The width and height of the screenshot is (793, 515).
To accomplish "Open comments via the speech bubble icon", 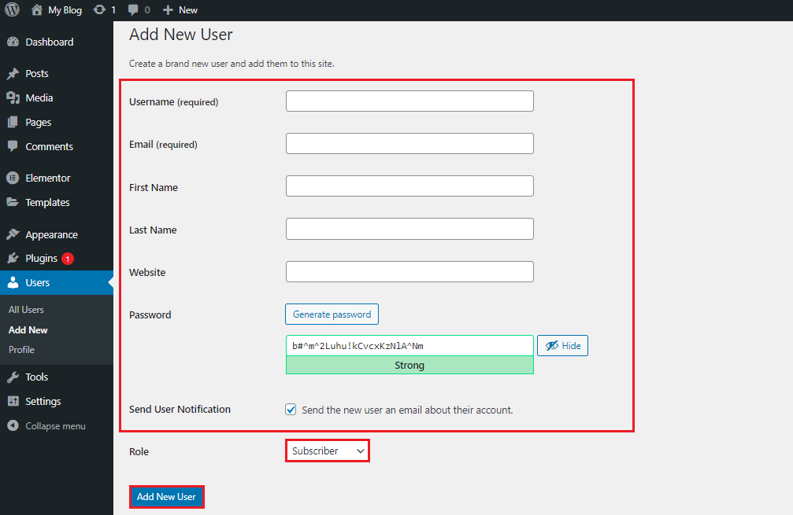I will 134,10.
